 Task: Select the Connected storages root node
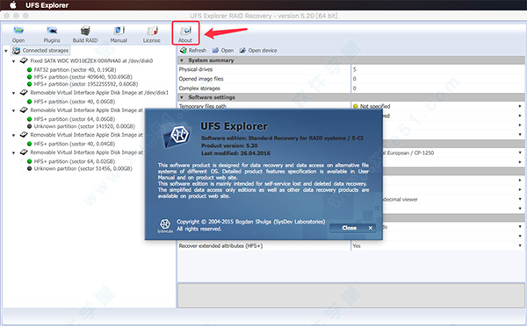click(x=40, y=50)
